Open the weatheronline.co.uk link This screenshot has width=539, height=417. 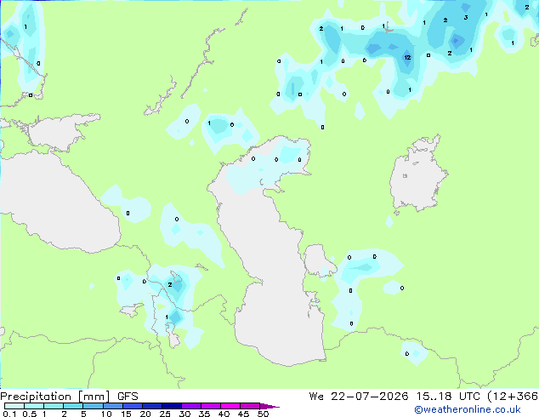point(468,409)
